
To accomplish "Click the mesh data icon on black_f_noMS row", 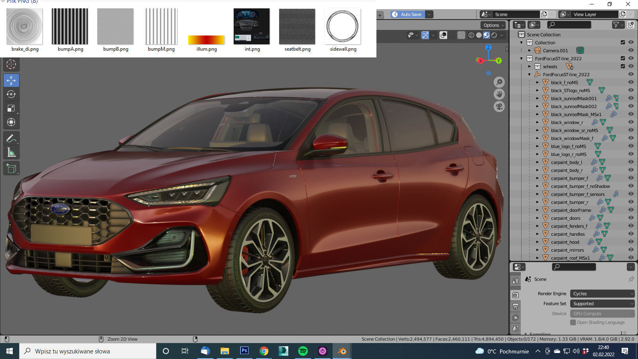I will pos(589,82).
